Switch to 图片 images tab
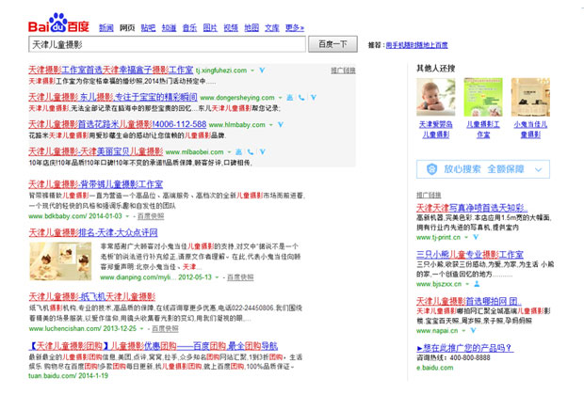 pyautogui.click(x=210, y=27)
